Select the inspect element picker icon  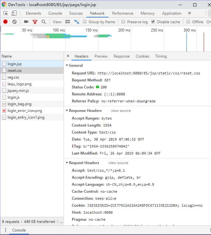5,13
